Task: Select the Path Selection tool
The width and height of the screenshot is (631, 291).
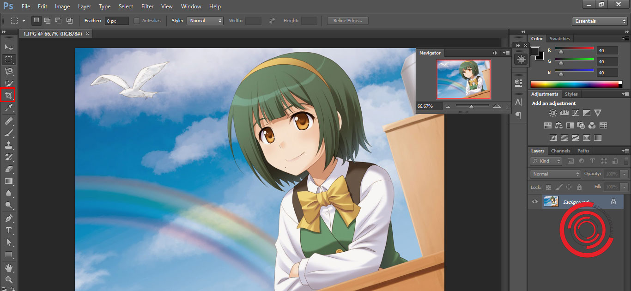Action: (8, 242)
